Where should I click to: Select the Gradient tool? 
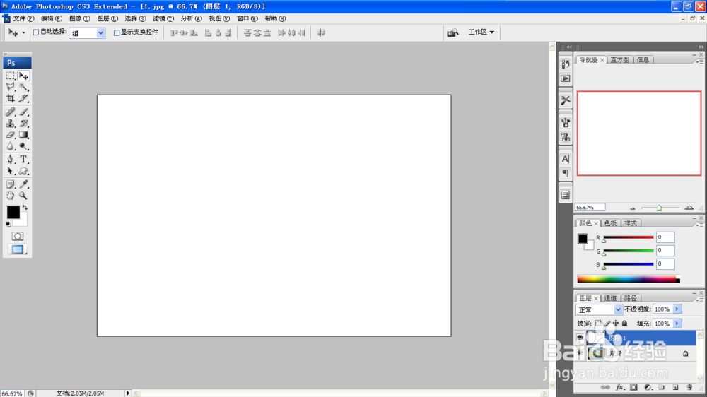coord(23,135)
